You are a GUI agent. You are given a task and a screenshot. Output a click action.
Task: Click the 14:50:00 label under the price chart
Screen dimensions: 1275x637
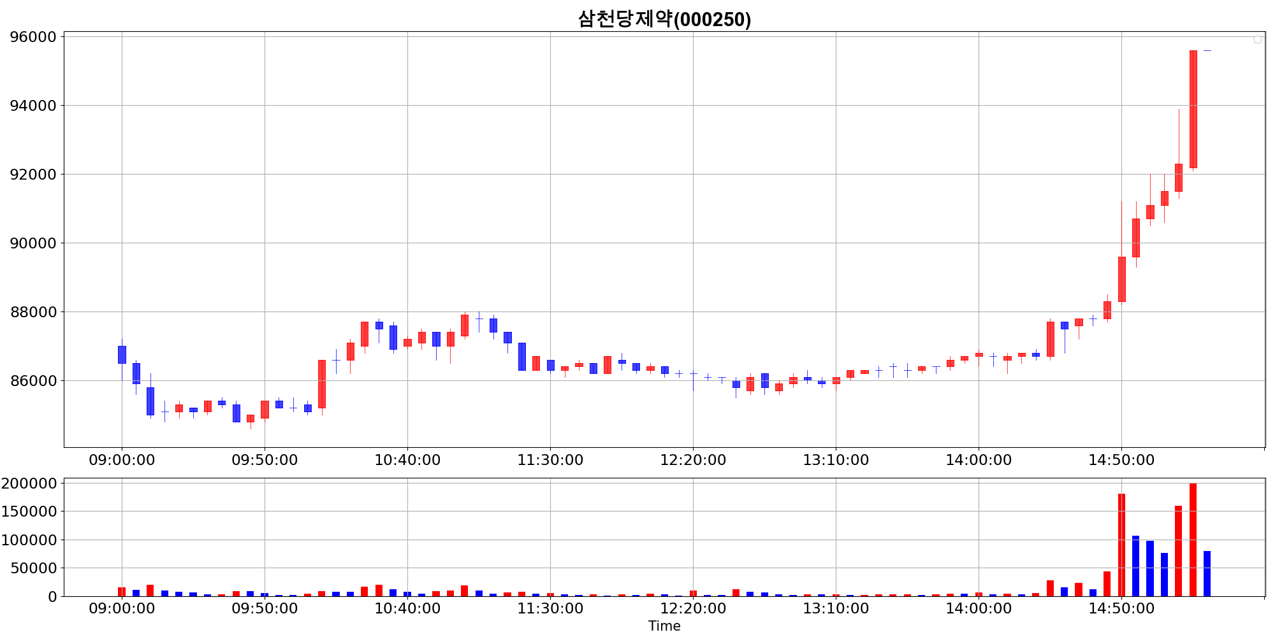pos(1121,460)
